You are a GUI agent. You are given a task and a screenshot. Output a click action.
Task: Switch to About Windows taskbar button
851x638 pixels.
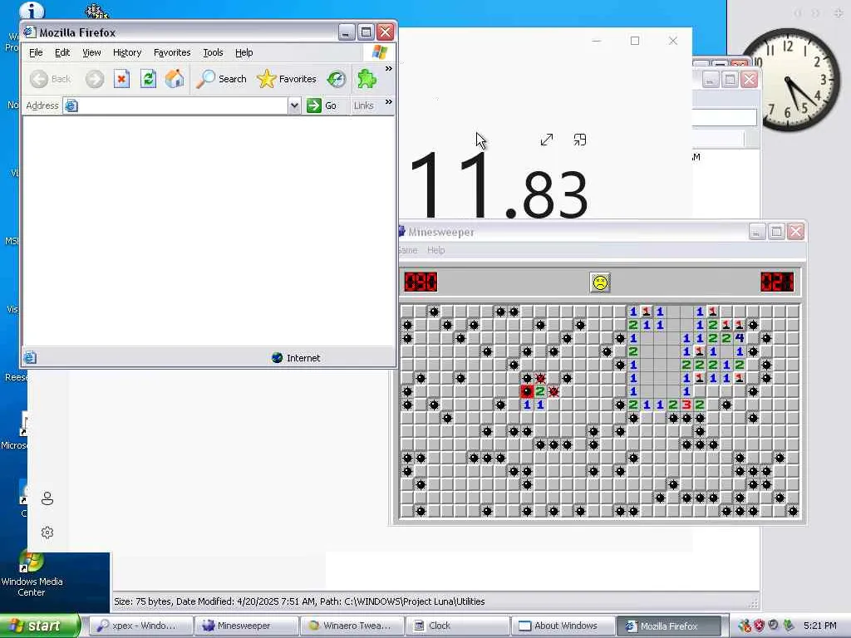pos(563,626)
